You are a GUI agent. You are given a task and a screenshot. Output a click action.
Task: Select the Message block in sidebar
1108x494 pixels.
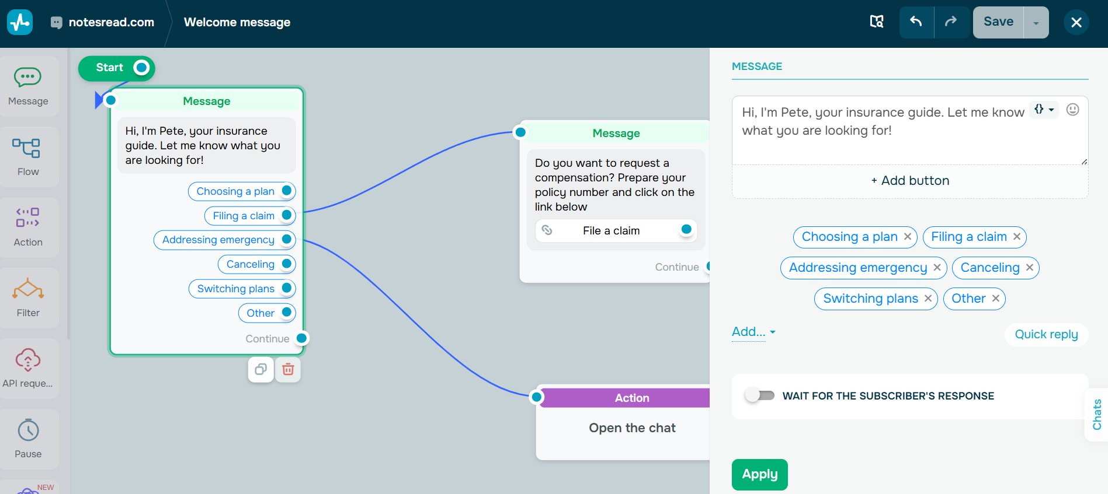click(28, 87)
